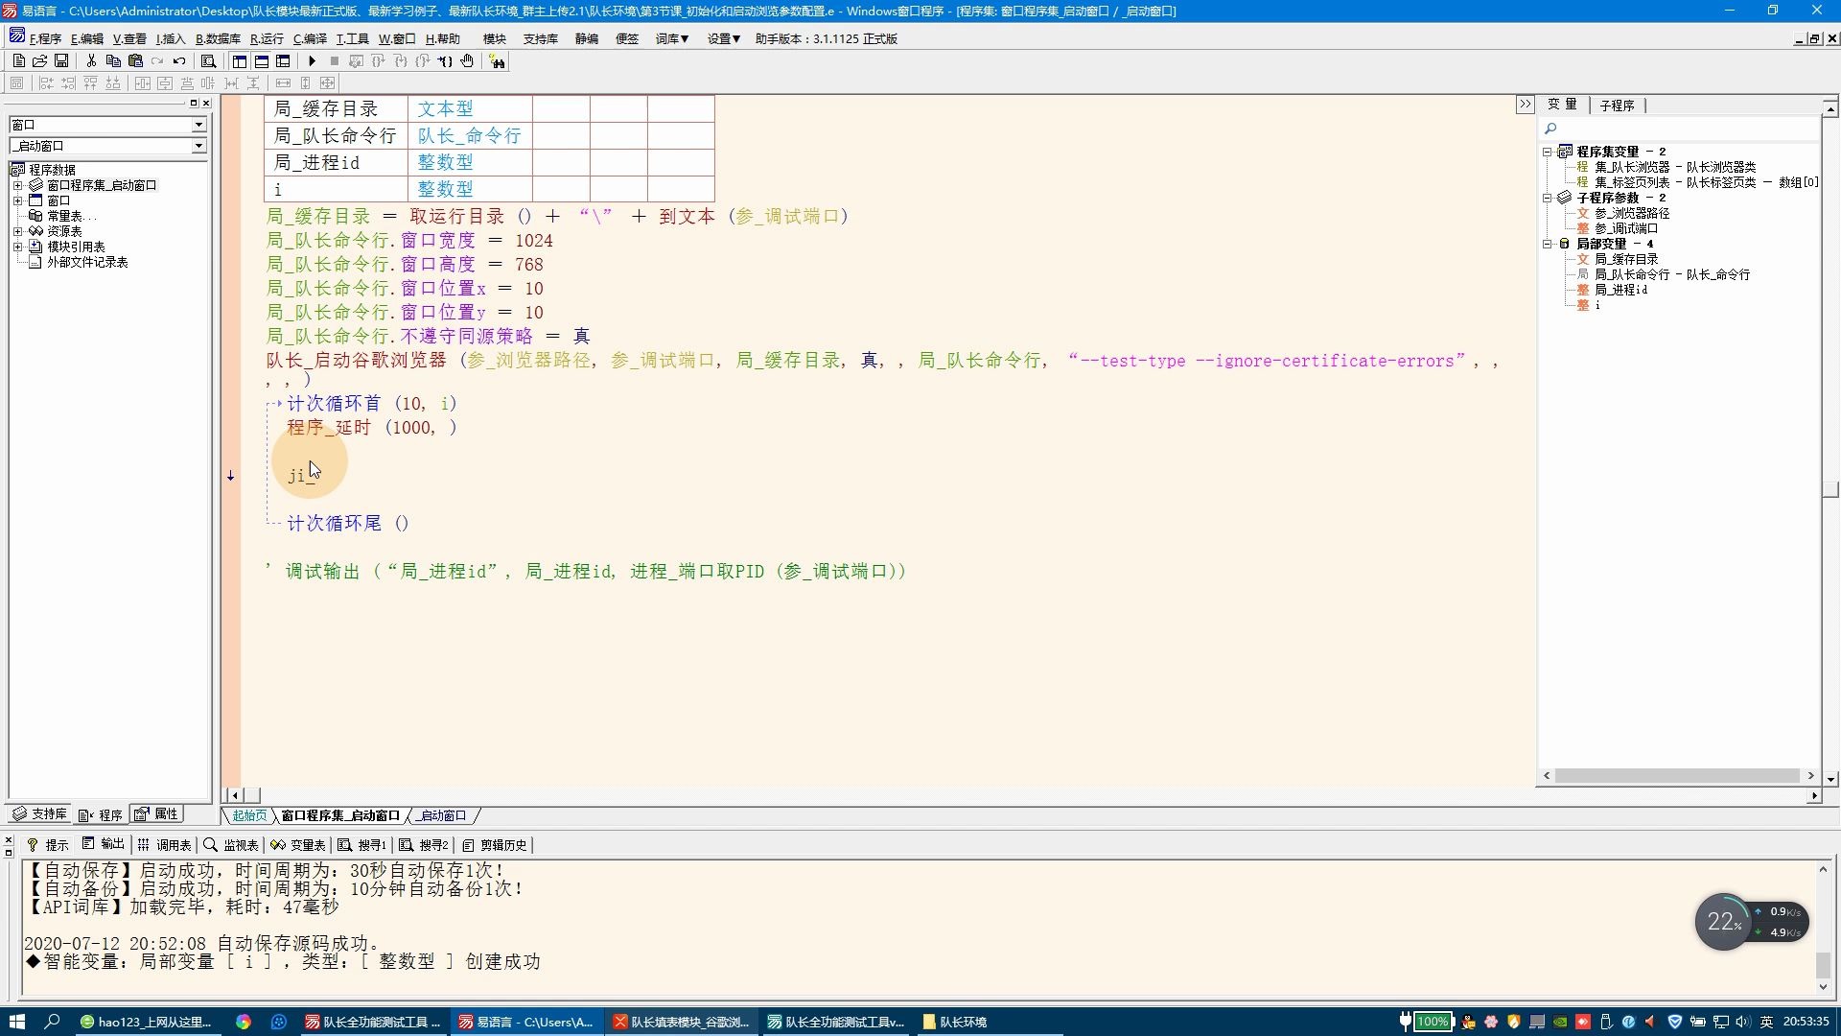
Task: Click the Open file toolbar icon
Action: pos(39,60)
